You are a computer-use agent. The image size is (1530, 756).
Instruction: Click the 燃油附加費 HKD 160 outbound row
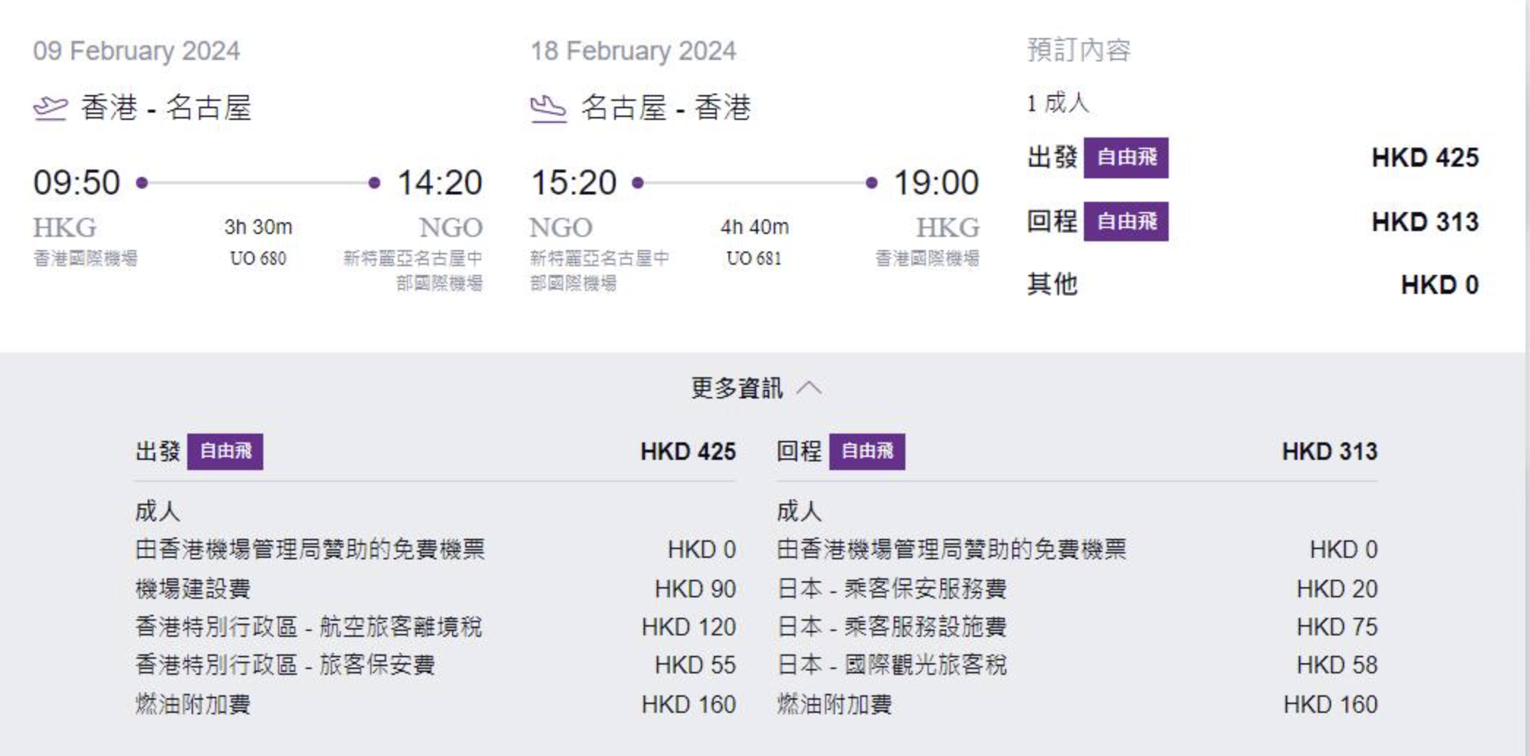435,704
